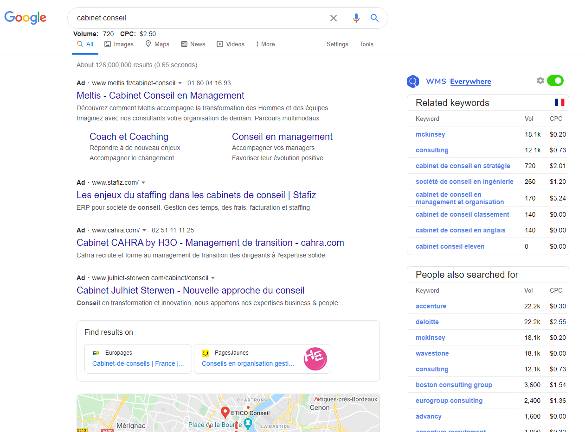Open PagesJaunes Conseils en organisation link
Image resolution: width=585 pixels, height=432 pixels.
(x=248, y=364)
